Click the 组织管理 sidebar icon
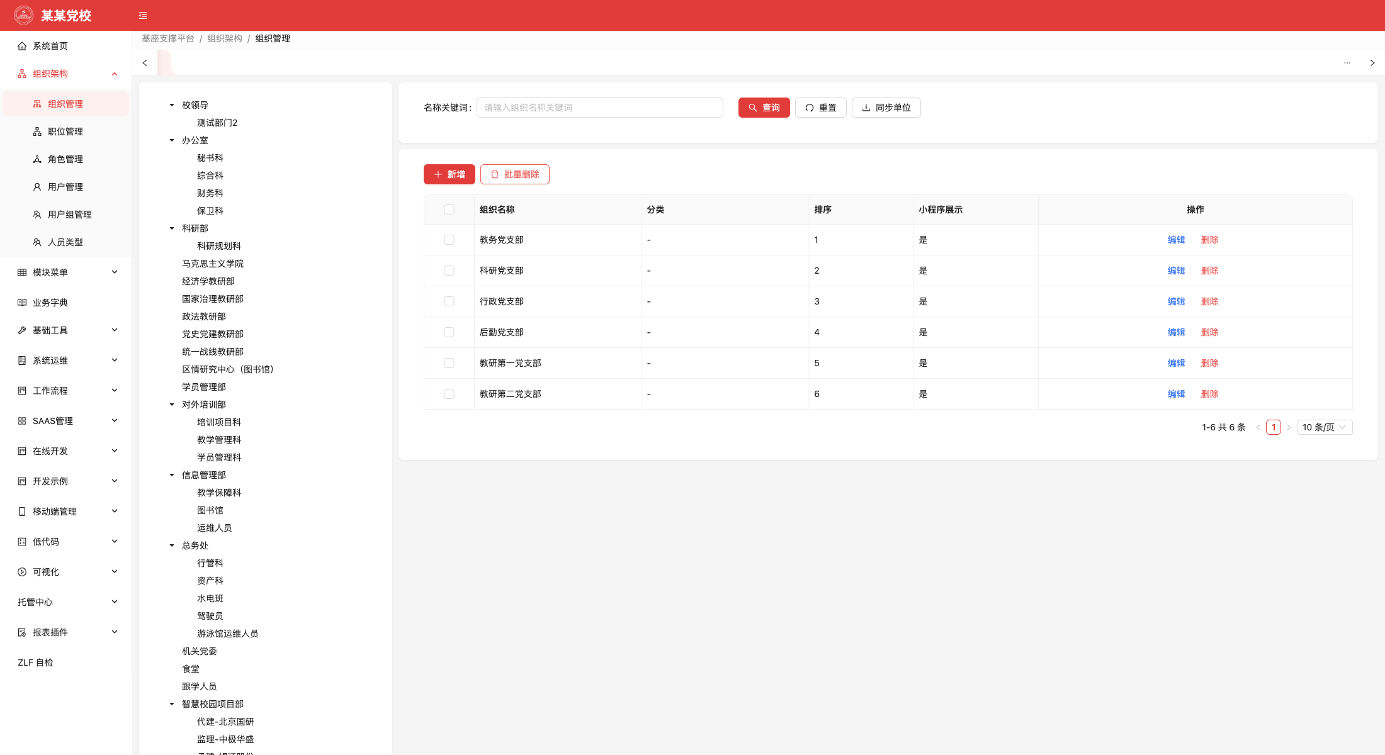Screen dimensions: 1385x755 [37, 104]
